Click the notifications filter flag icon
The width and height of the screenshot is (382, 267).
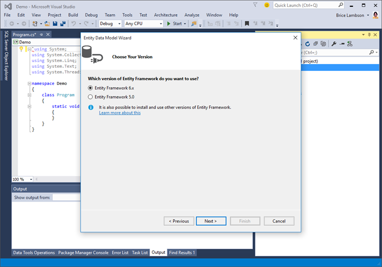tap(255, 5)
